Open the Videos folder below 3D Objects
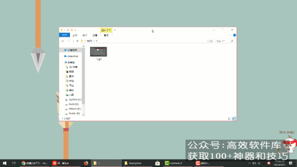 point(70,71)
